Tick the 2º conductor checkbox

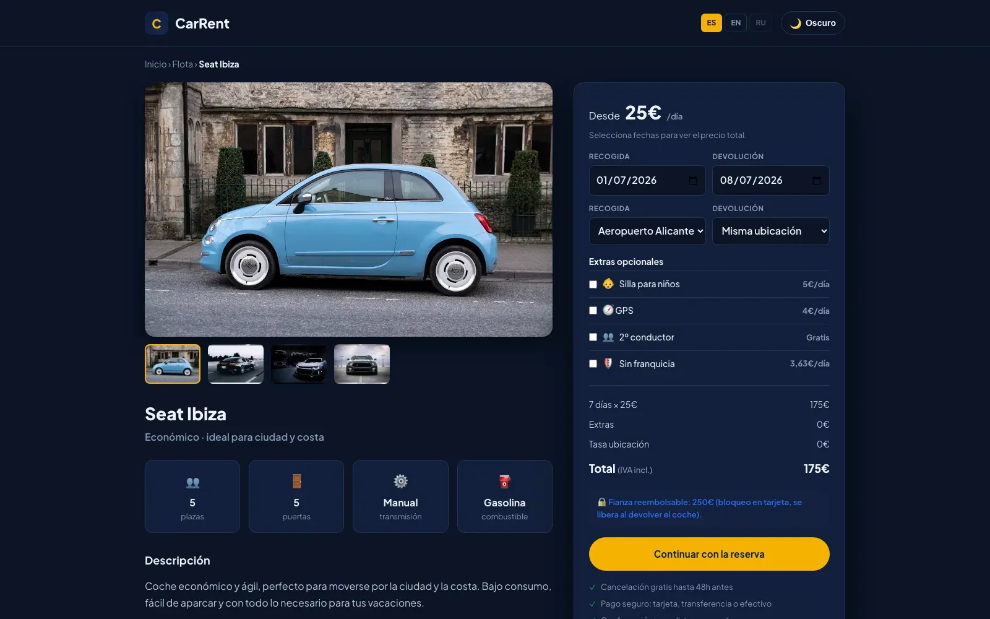tap(593, 337)
